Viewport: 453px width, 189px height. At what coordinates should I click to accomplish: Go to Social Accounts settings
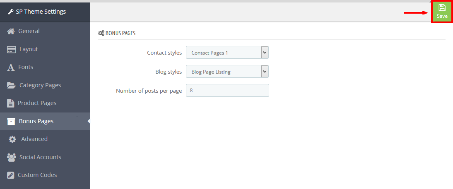(x=45, y=157)
